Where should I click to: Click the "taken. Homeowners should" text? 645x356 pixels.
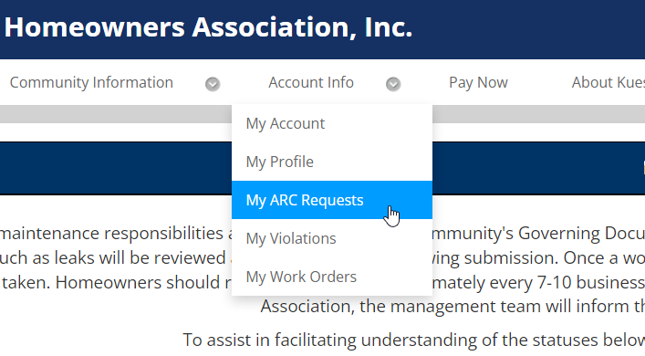pyautogui.click(x=110, y=282)
